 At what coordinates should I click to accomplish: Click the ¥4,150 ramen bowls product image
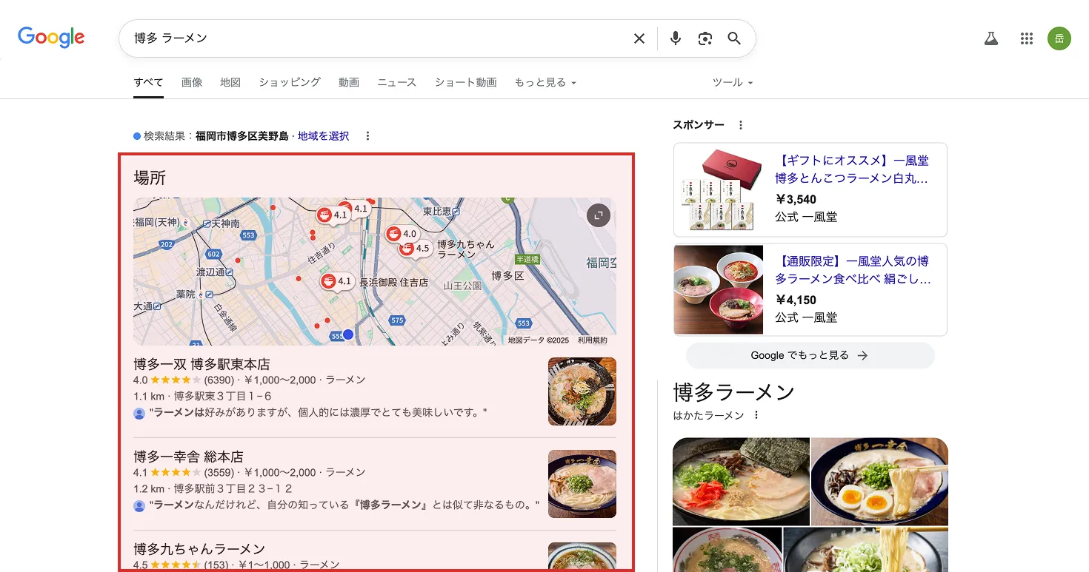[719, 290]
